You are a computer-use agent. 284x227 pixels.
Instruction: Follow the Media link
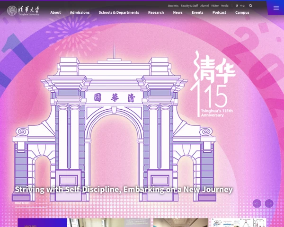pos(225,6)
